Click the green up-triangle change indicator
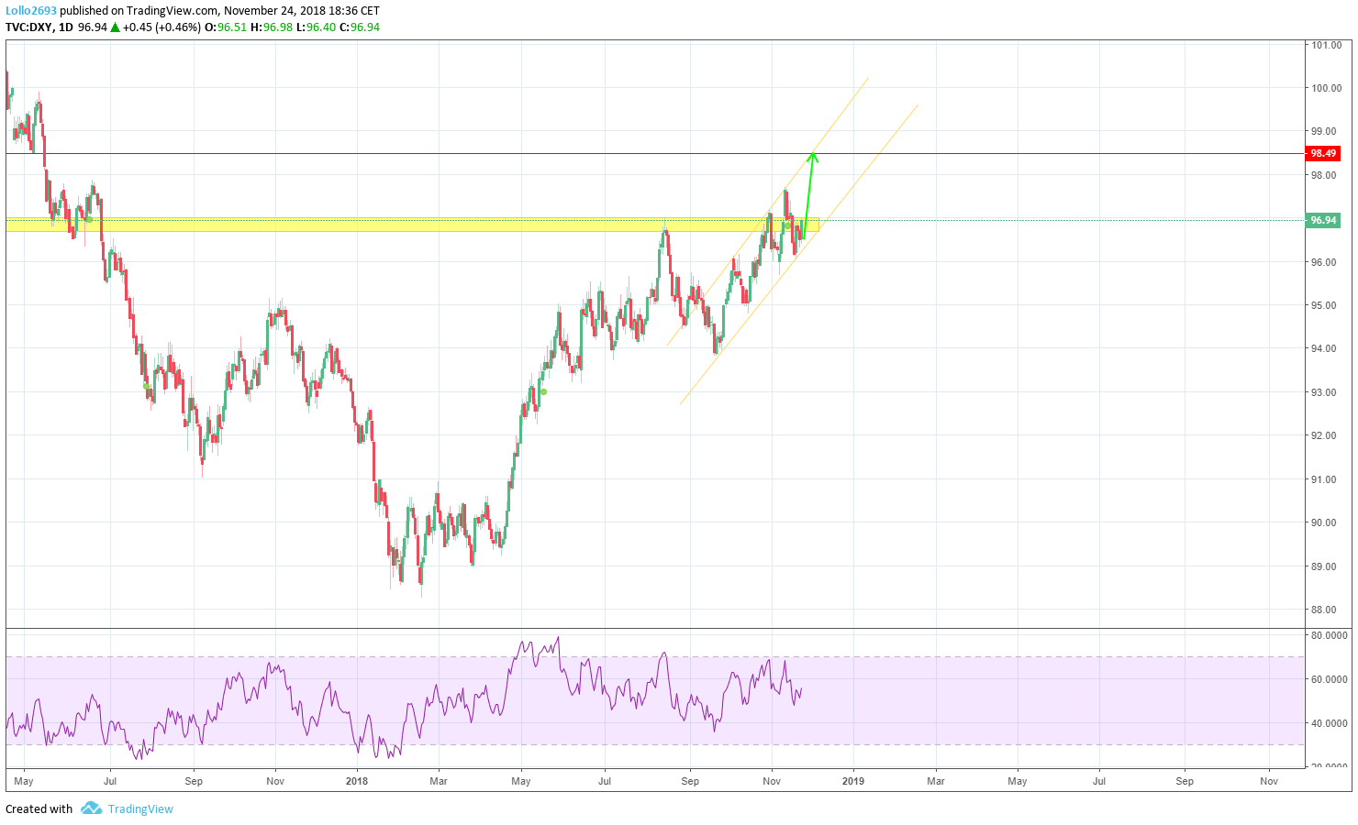 [x=116, y=27]
